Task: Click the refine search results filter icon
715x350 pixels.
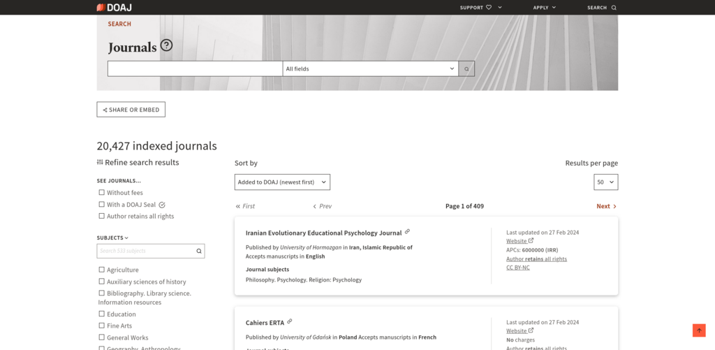Action: [100, 162]
